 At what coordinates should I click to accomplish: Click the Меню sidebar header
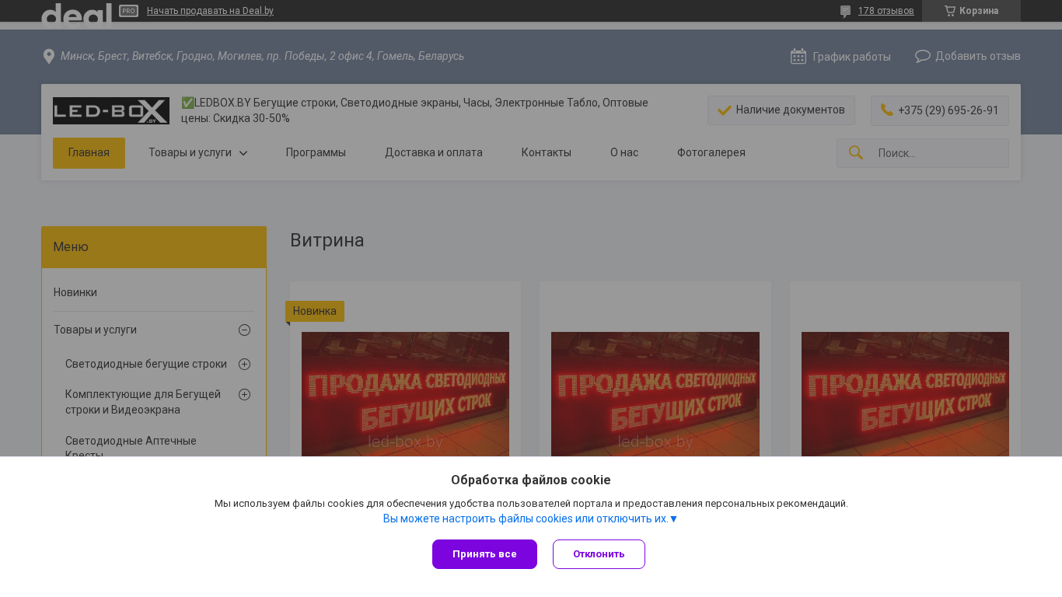tap(154, 247)
